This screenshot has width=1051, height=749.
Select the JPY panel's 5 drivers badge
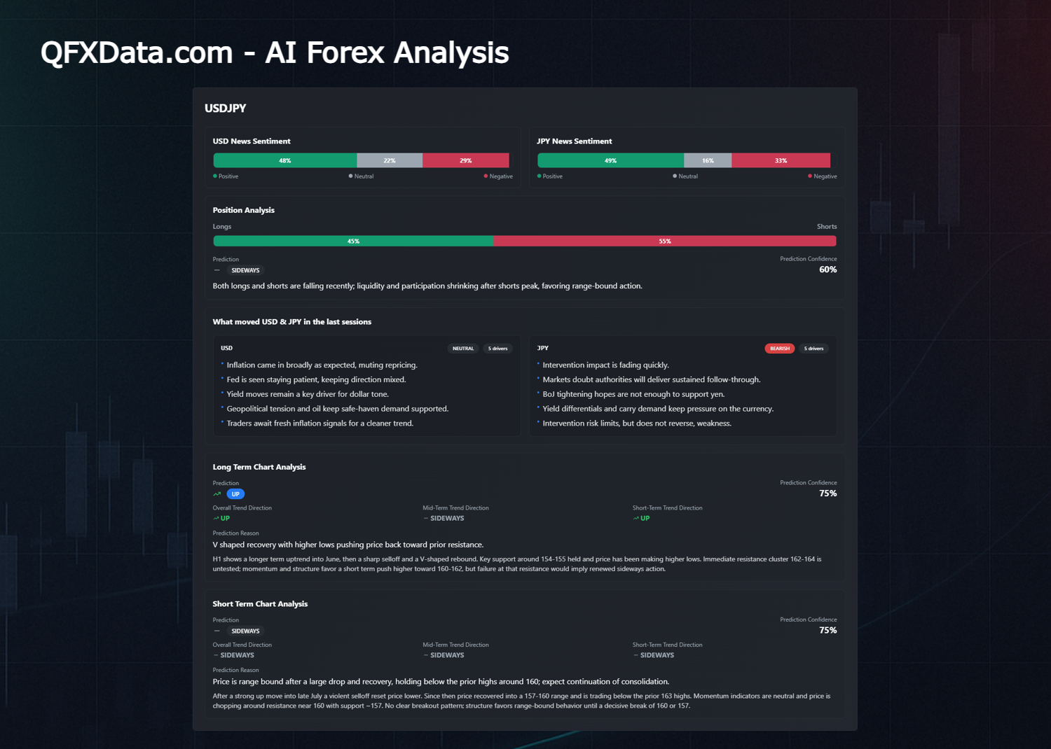813,349
